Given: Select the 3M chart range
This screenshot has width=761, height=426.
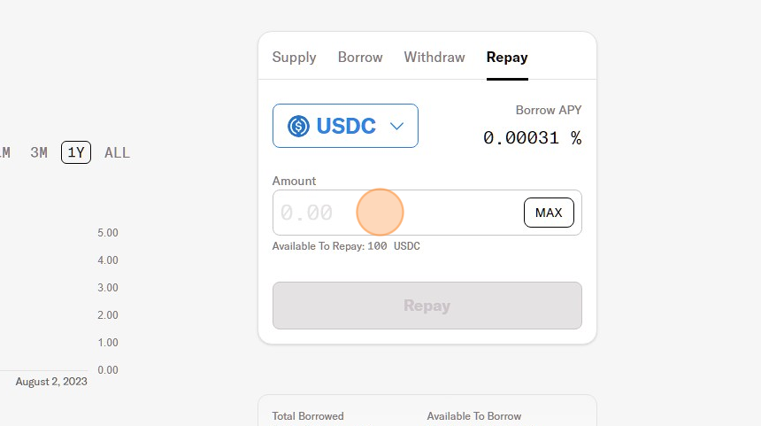Looking at the screenshot, I should tap(39, 152).
